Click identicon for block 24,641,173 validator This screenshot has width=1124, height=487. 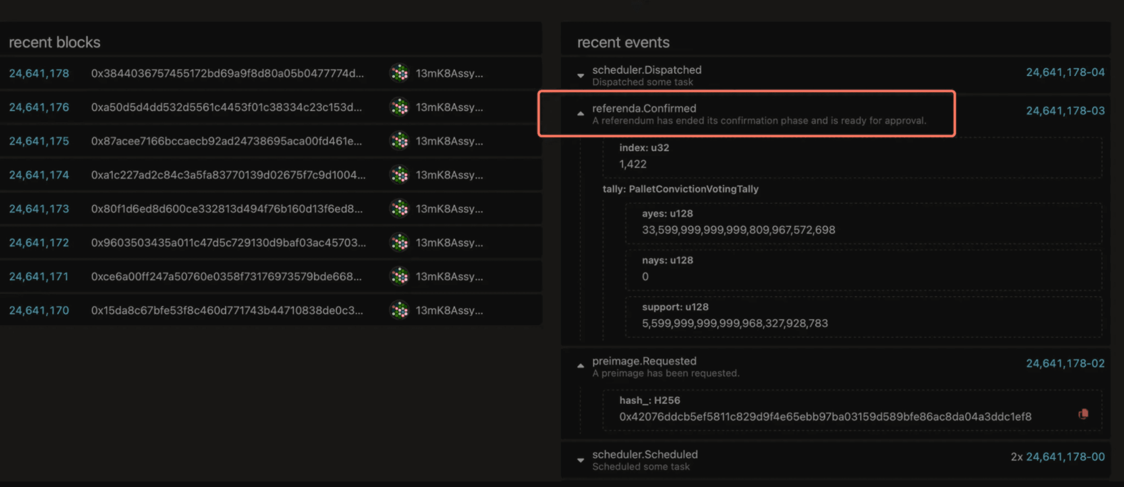(x=399, y=209)
